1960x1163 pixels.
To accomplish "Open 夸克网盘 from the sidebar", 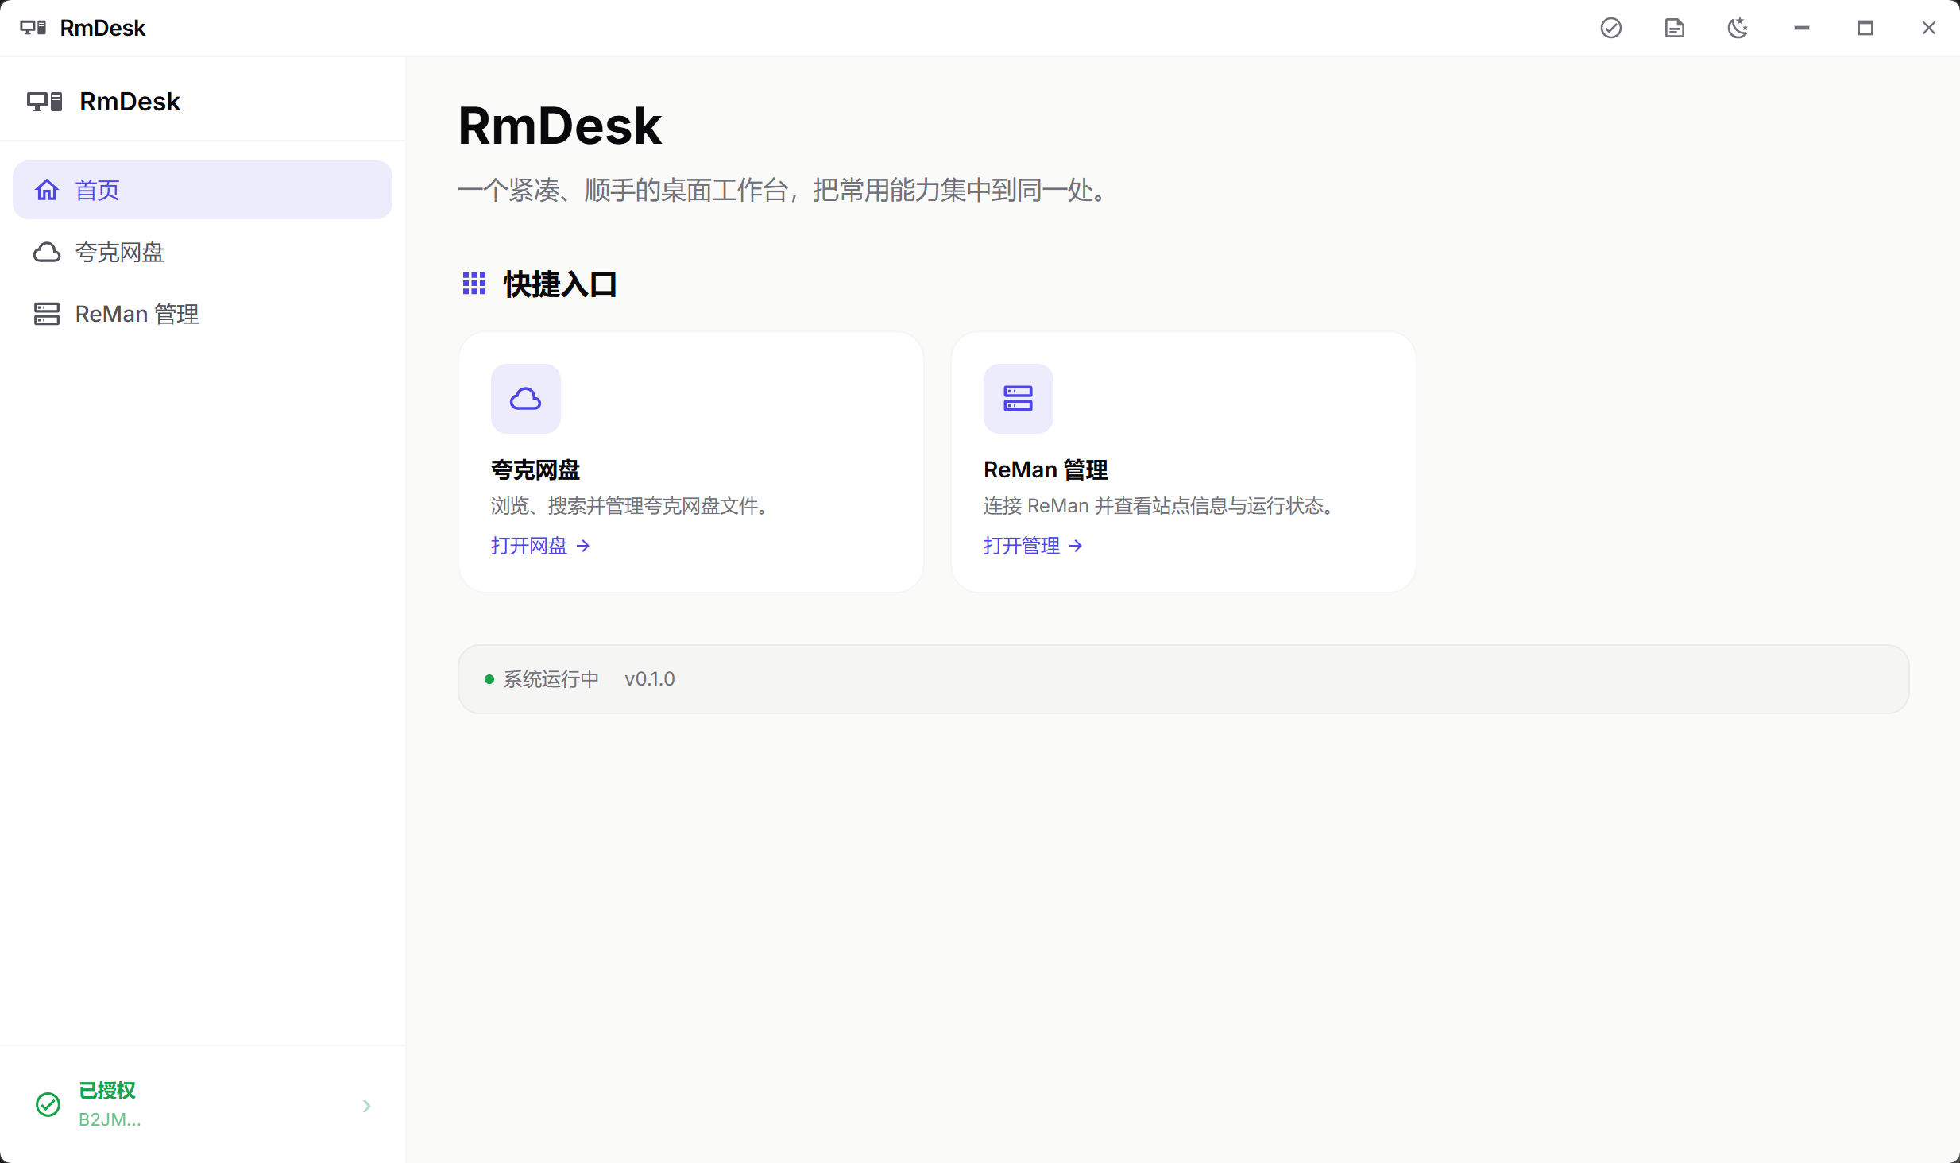I will pyautogui.click(x=203, y=252).
